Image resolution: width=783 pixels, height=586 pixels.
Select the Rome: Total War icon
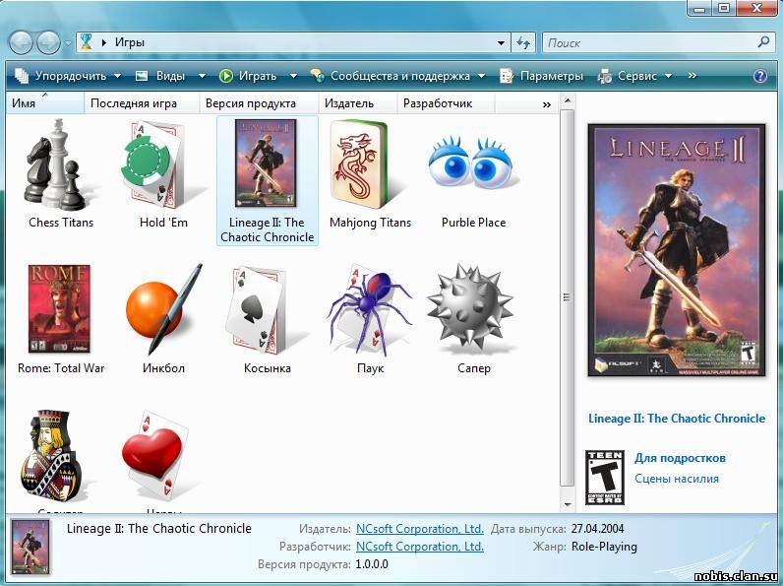59,308
